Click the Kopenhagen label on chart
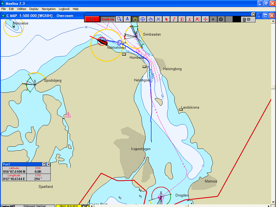The height and width of the screenshot is (207, 276). point(141,149)
